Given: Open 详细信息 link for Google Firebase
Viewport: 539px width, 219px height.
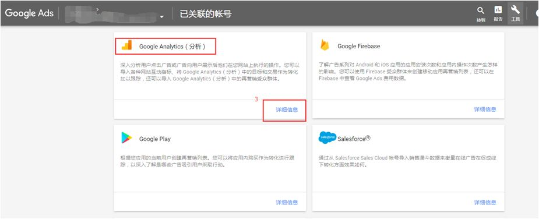Looking at the screenshot, I should click(485, 110).
